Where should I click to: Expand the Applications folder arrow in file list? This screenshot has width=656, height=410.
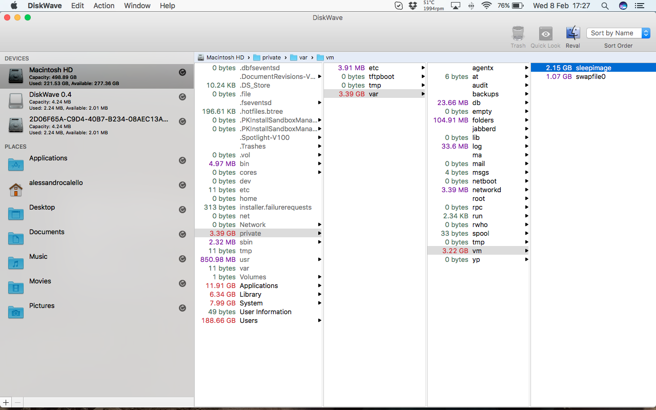(319, 286)
